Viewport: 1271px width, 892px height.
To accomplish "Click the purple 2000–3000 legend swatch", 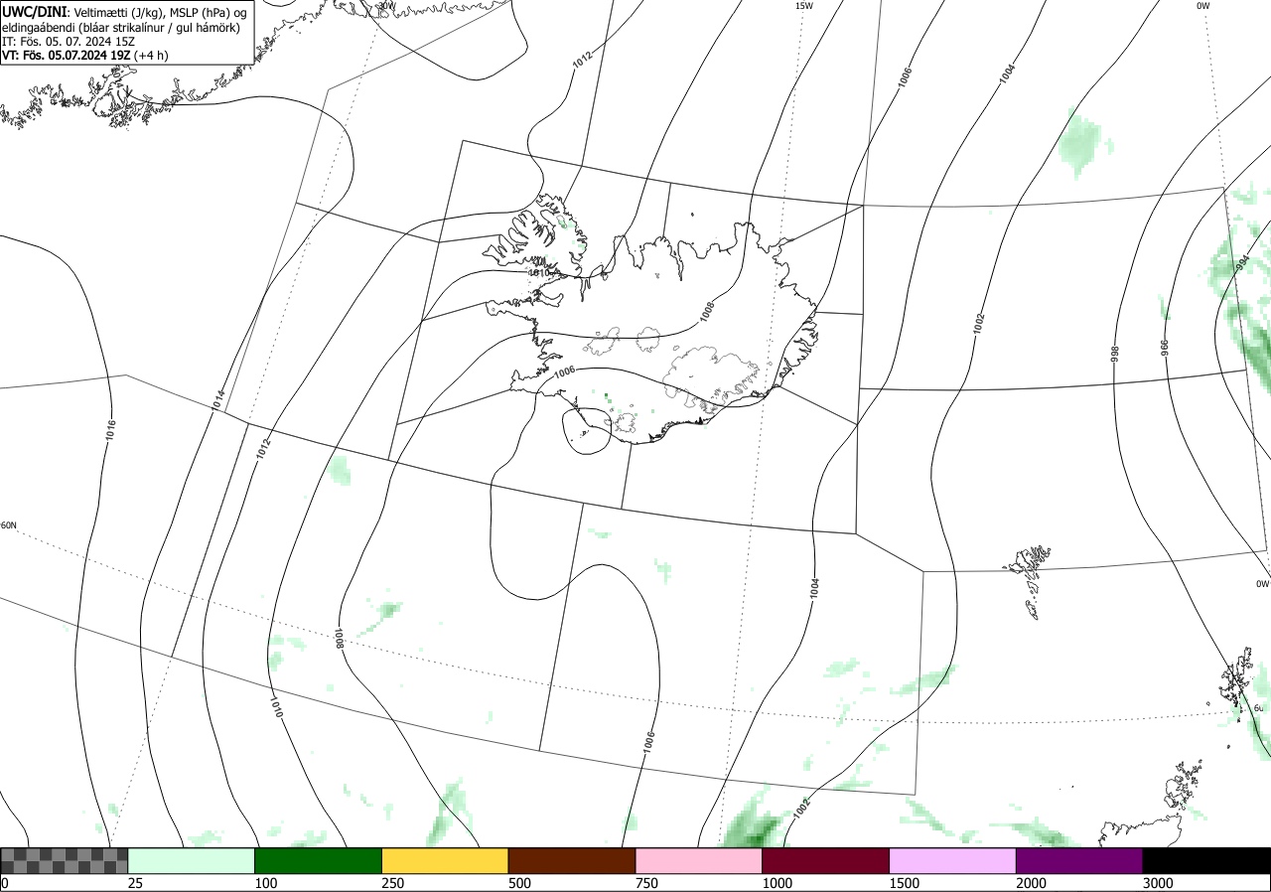I will tap(1079, 860).
